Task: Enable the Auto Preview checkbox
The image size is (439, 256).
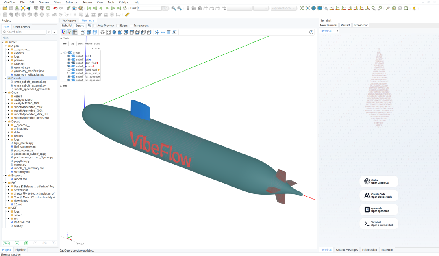Action: coord(95,26)
